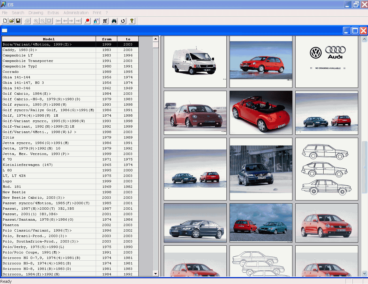368x284 pixels.
Task: Select the red Beetle Cabrio thumbnail
Action: 261,113
